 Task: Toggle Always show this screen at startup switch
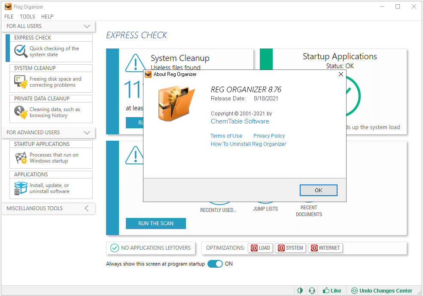[215, 264]
